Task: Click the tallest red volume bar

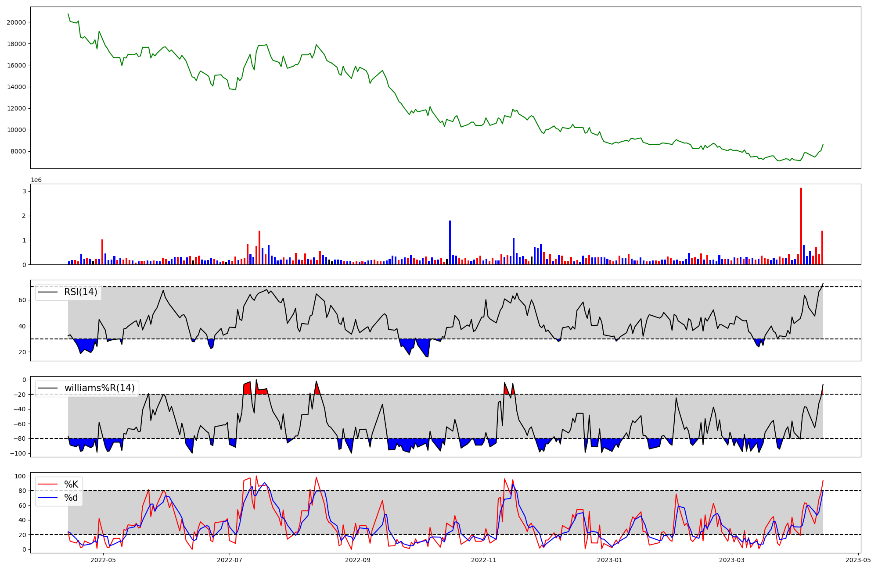Action: click(801, 226)
